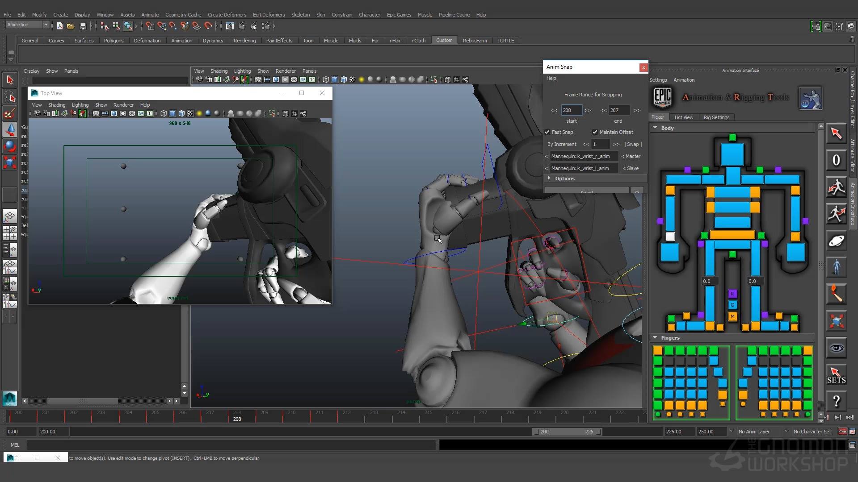Image resolution: width=858 pixels, height=482 pixels.
Task: Click the open scene folder icon
Action: [71, 26]
